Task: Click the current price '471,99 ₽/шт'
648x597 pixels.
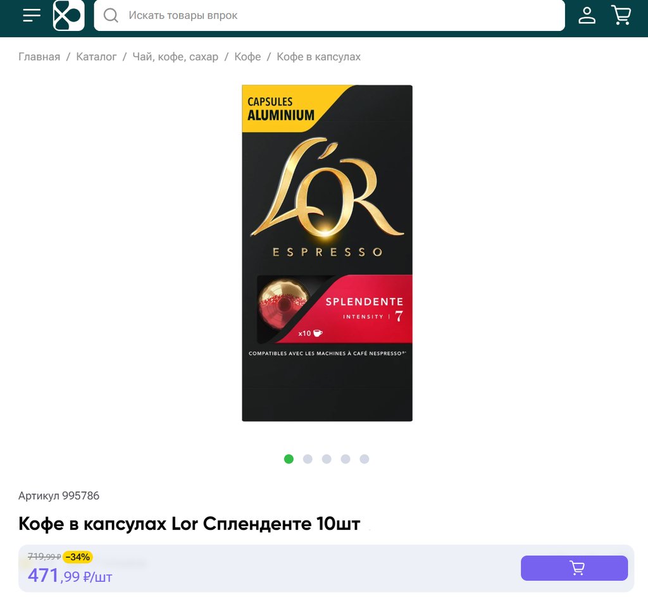Action: tap(70, 575)
